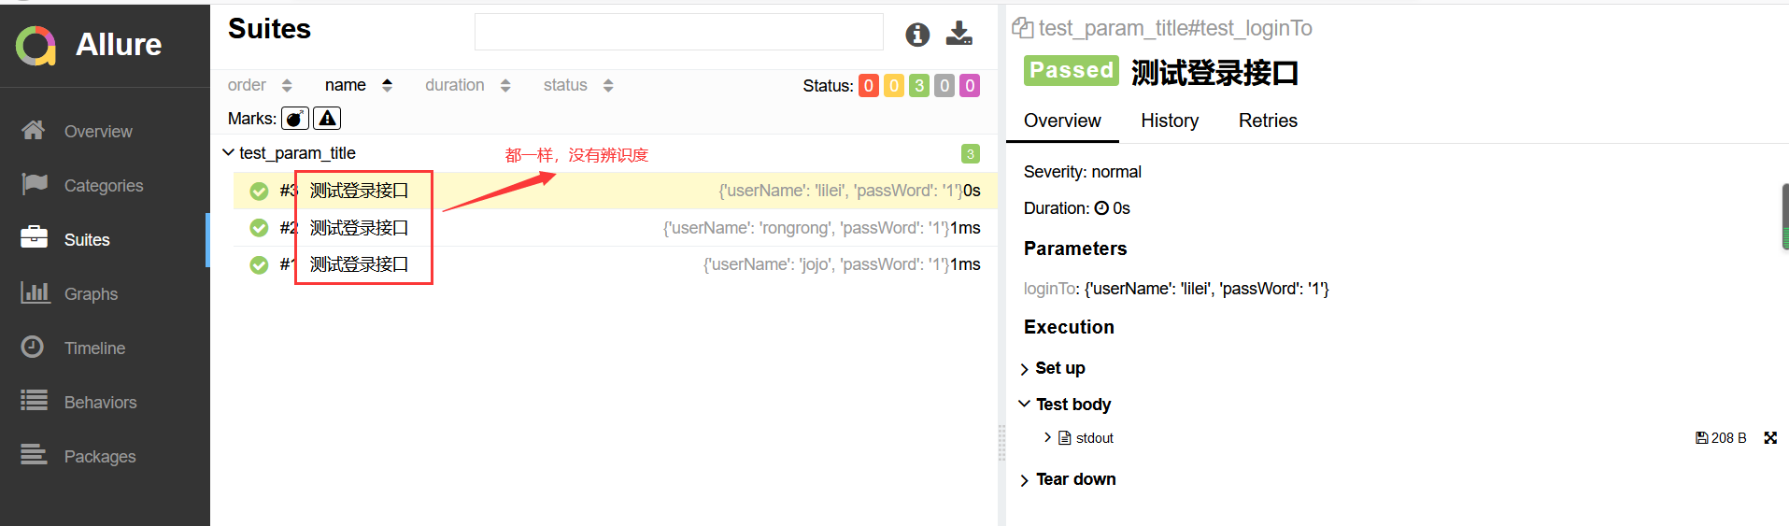Screen dimensions: 1789x526
Task: Click the Allure logo icon
Action: (36, 45)
